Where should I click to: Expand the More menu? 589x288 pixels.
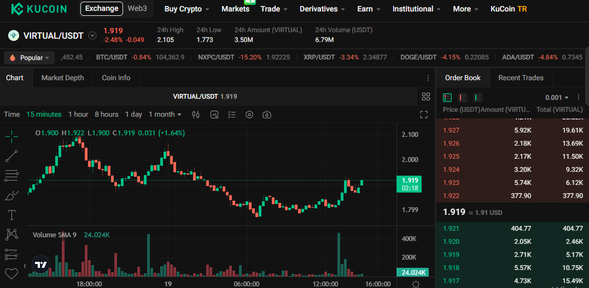coord(466,9)
